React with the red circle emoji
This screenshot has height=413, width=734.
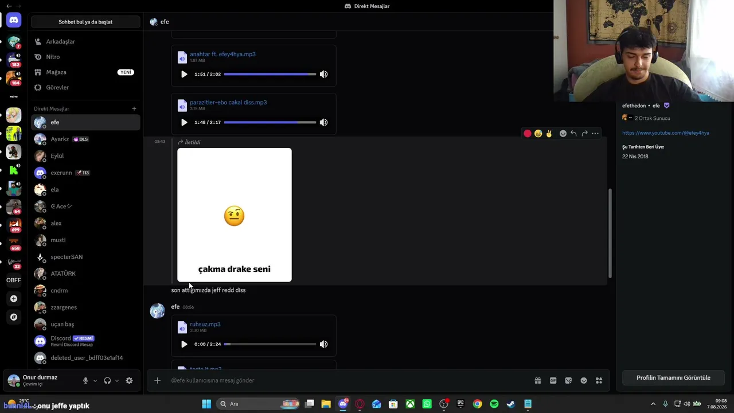[528, 134]
